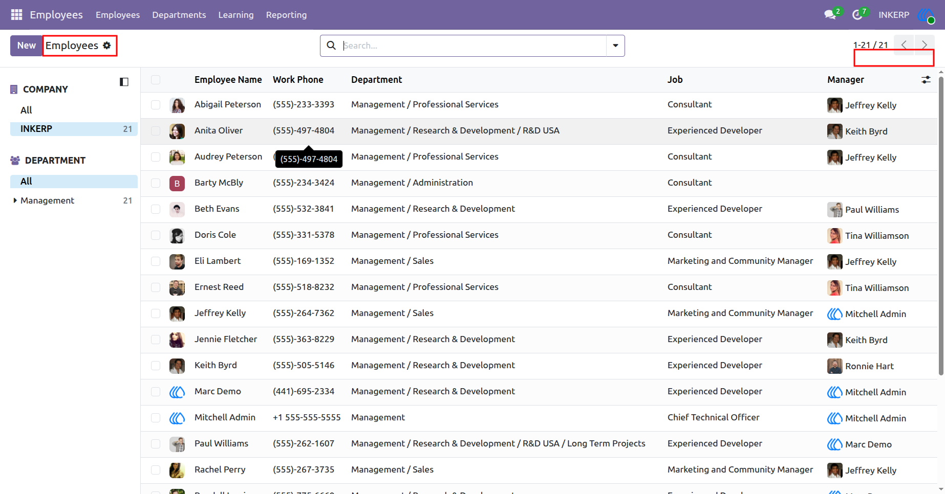Open the user avatar menu
945x494 pixels.
click(926, 15)
